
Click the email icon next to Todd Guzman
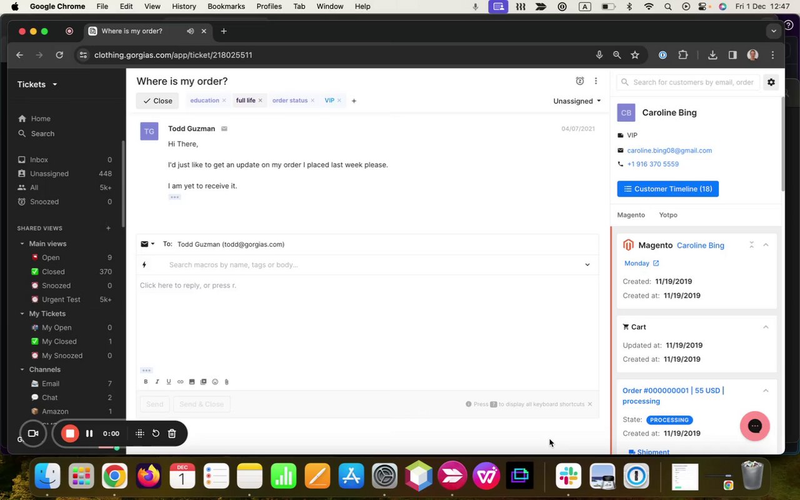coord(224,129)
